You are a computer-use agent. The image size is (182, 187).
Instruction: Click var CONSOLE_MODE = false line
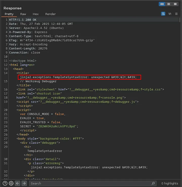(43, 114)
